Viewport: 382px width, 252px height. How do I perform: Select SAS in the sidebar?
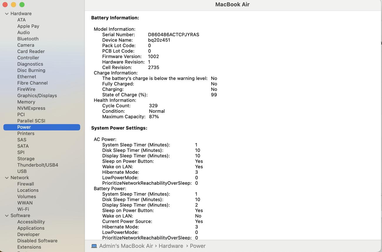pos(22,140)
